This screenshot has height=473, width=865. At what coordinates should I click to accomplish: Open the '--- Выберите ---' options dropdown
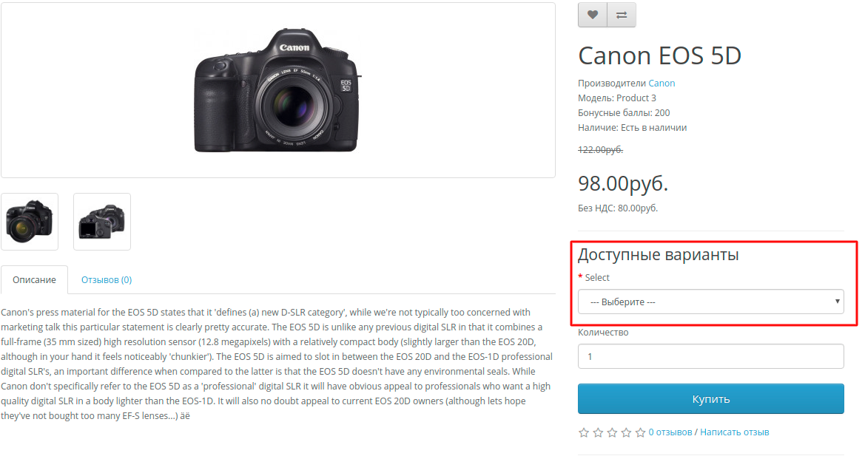tap(710, 302)
